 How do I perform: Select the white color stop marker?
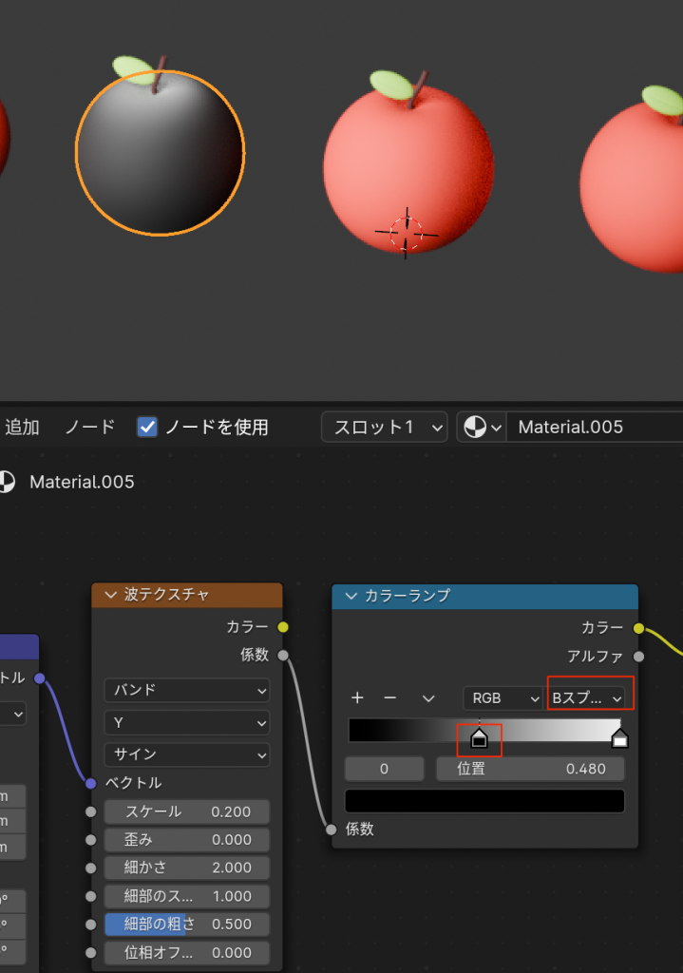tap(619, 738)
